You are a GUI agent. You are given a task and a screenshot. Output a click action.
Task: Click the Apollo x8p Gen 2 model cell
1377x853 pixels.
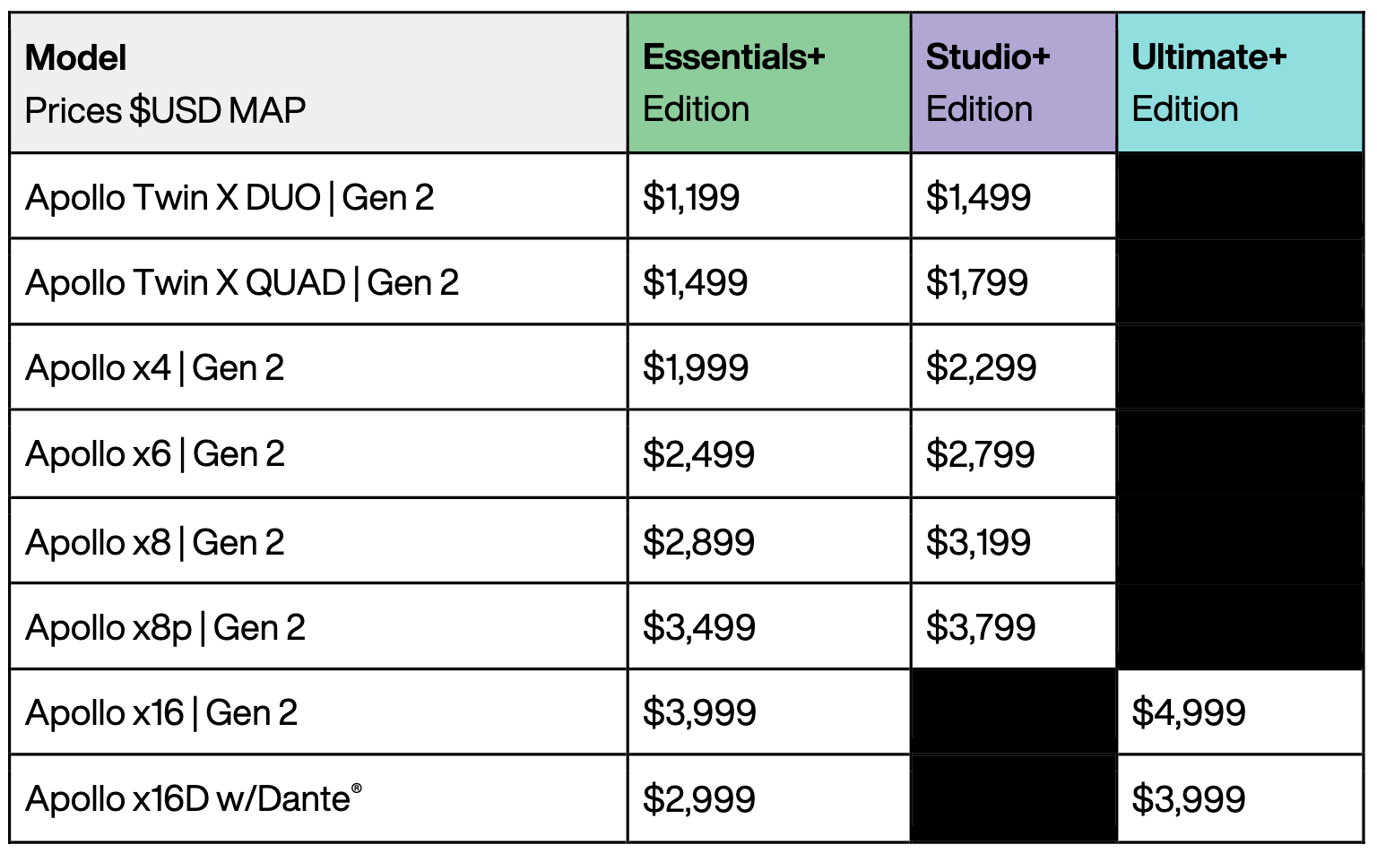point(166,627)
